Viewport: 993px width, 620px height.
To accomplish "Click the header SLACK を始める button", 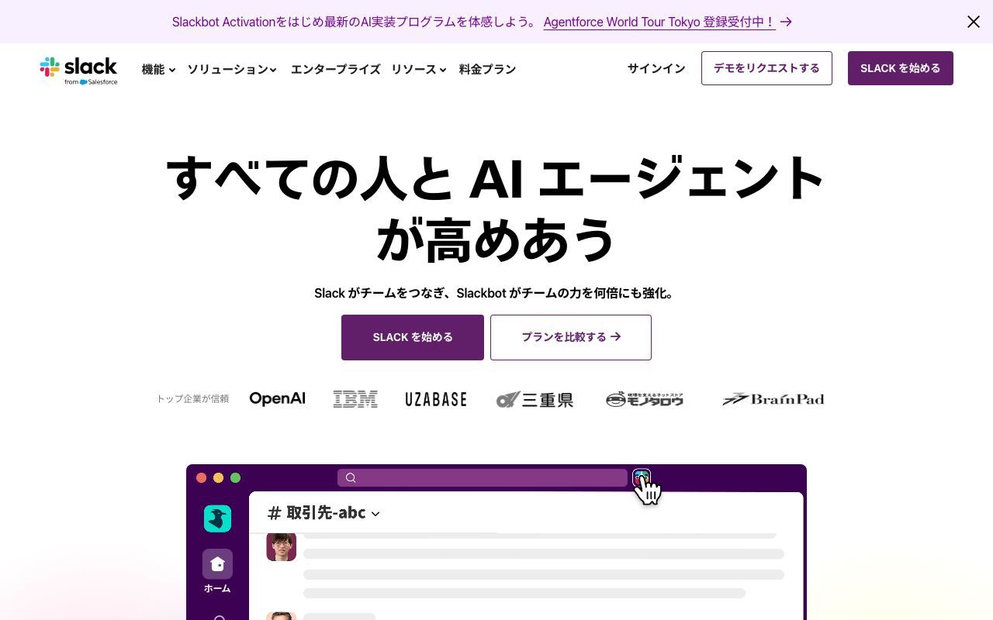I will [901, 68].
